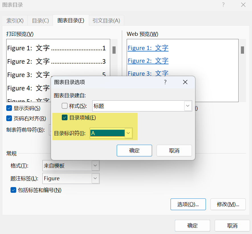This screenshot has width=252, height=234.
Task: Click 确定 in the main 图表目录 dialog
Action: (192, 226)
